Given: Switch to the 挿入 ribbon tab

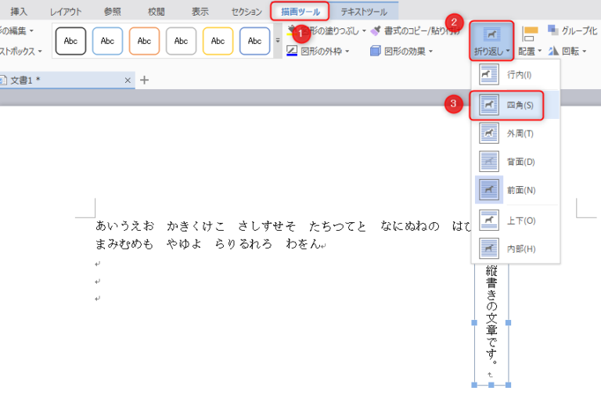Looking at the screenshot, I should point(19,12).
